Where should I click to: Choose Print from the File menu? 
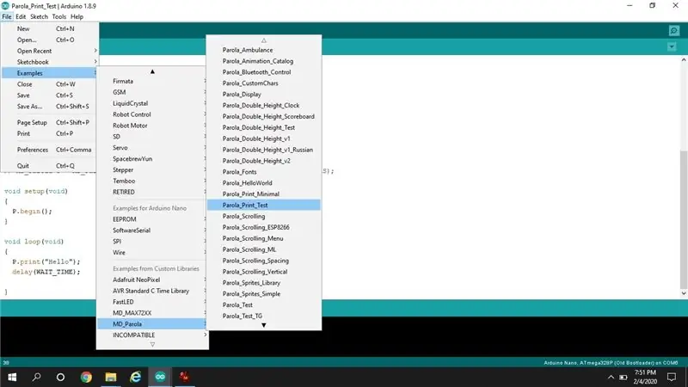pyautogui.click(x=50, y=133)
